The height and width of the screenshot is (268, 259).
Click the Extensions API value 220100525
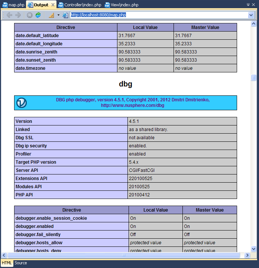pos(140,179)
